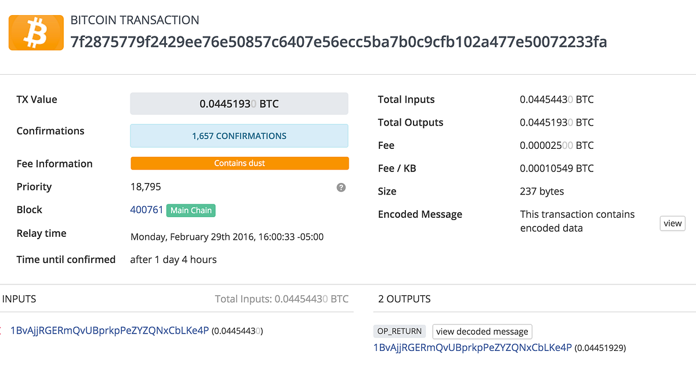The width and height of the screenshot is (696, 366).
Task: Open the output address with 0.04451929
Action: pos(473,347)
